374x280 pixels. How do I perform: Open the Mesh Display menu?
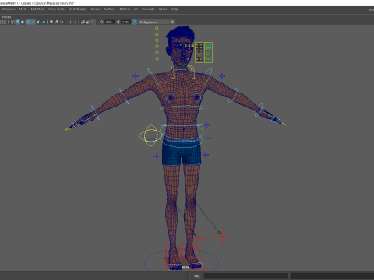point(77,9)
